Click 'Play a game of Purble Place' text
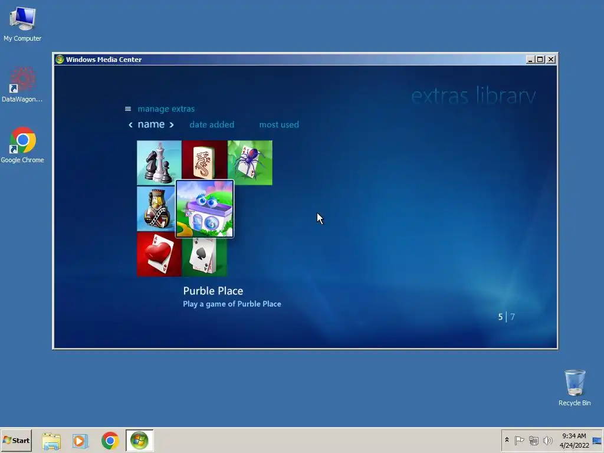The height and width of the screenshot is (453, 604). tap(232, 304)
